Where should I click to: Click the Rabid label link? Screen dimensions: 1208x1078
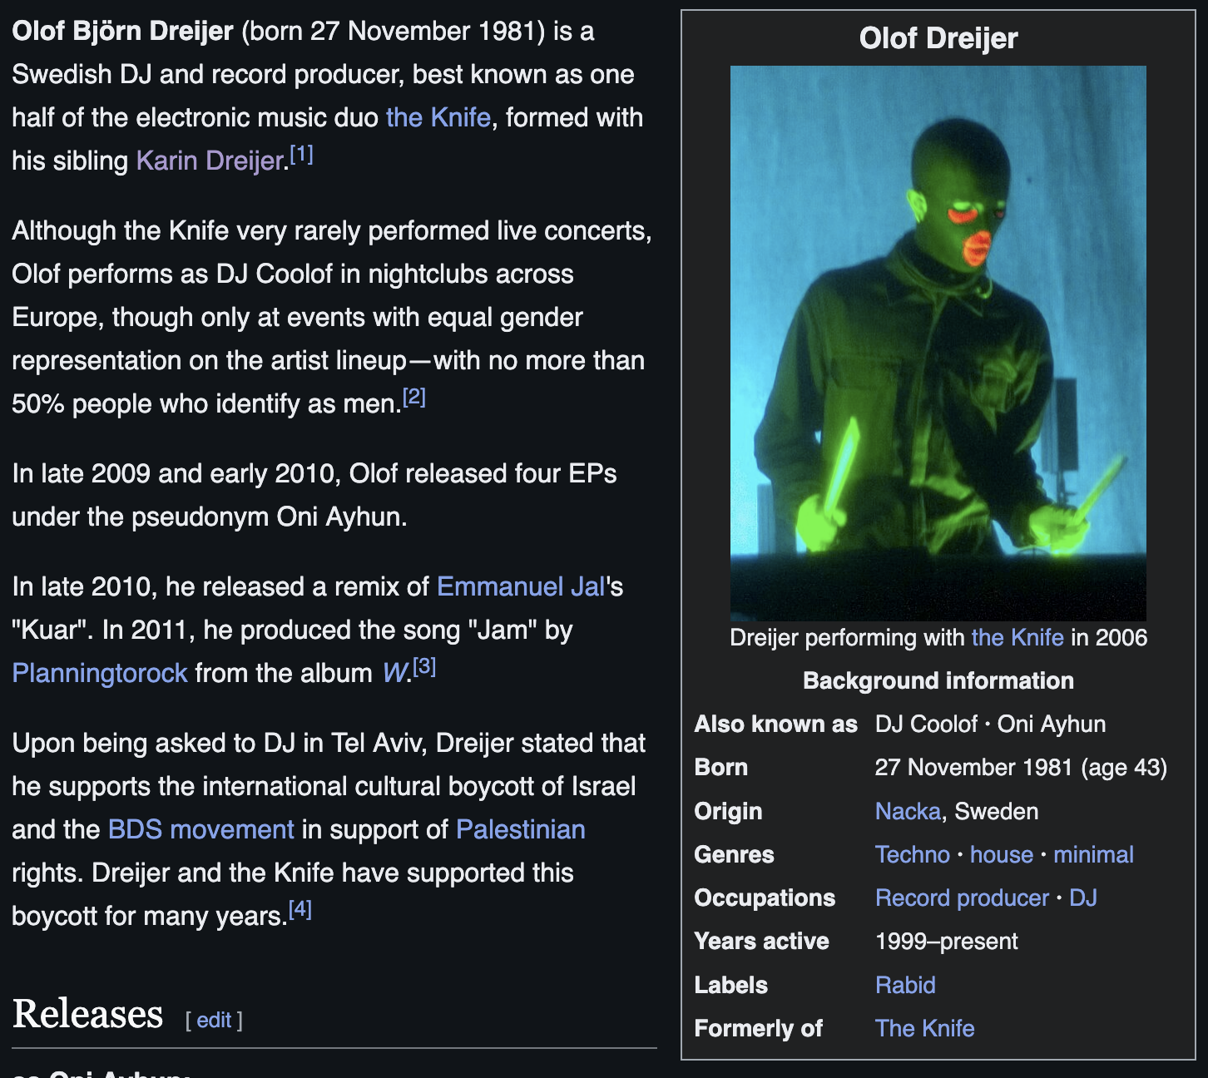[x=905, y=985]
